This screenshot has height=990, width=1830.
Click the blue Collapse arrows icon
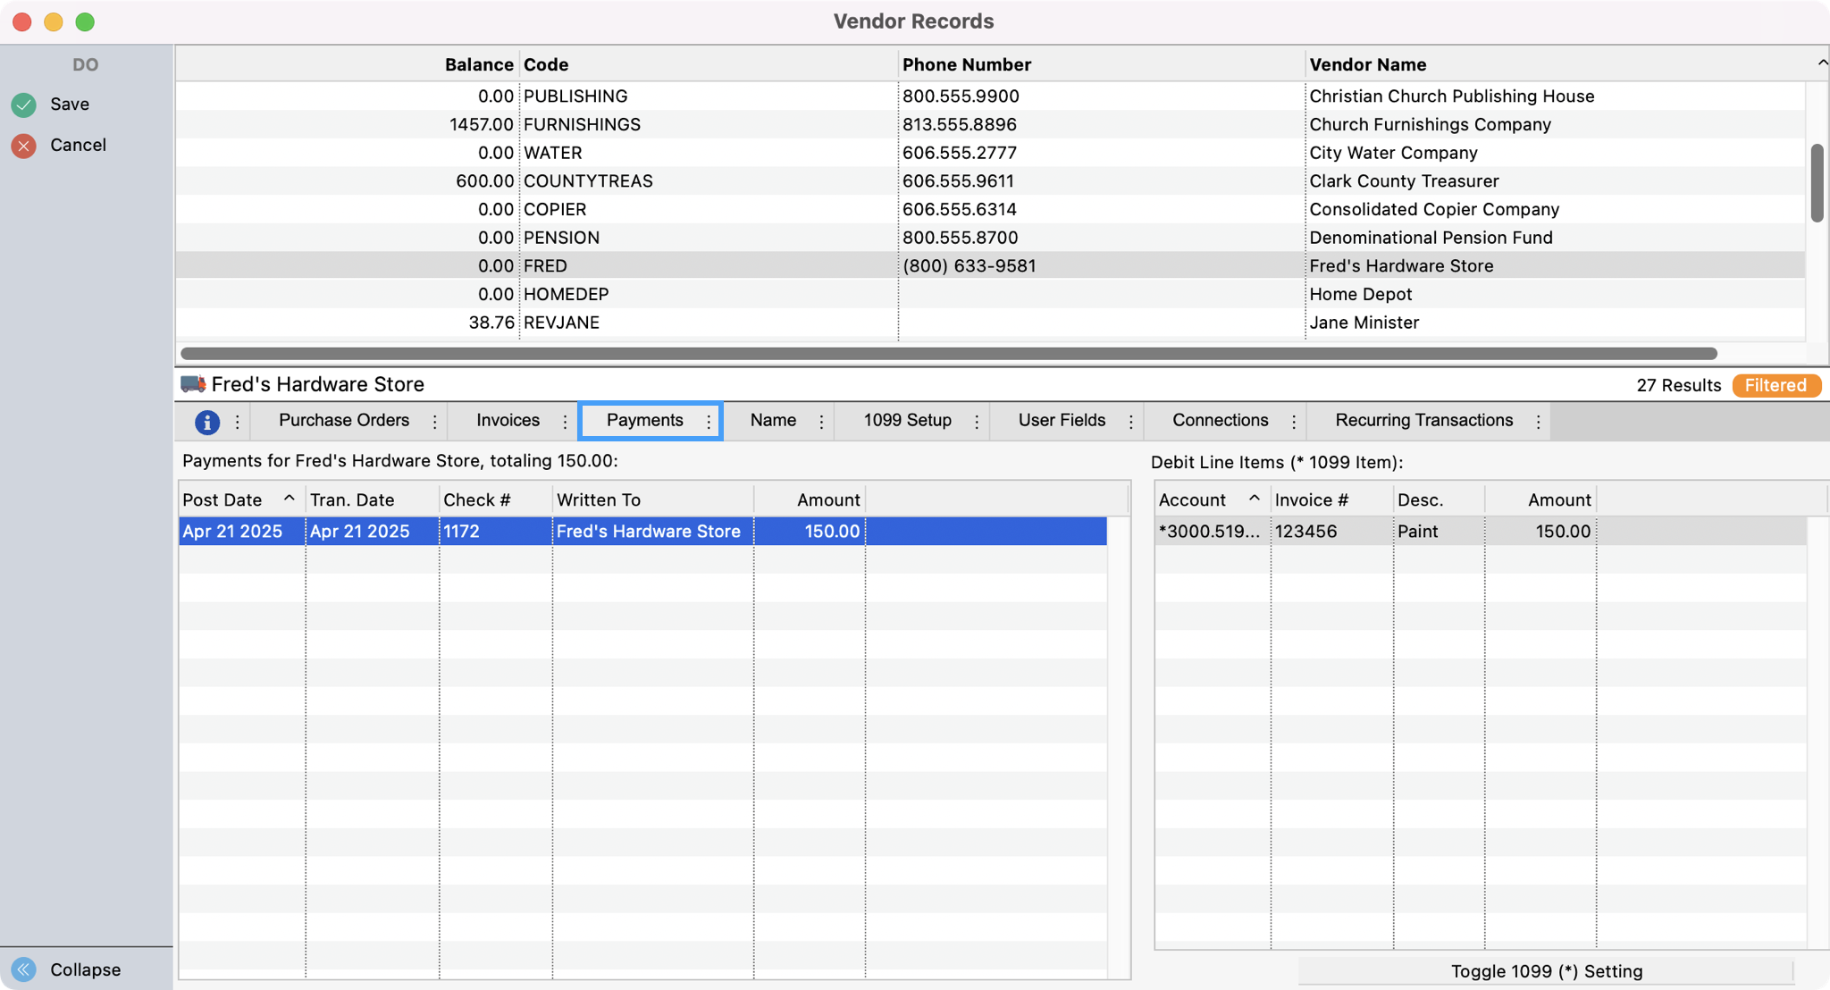[24, 969]
